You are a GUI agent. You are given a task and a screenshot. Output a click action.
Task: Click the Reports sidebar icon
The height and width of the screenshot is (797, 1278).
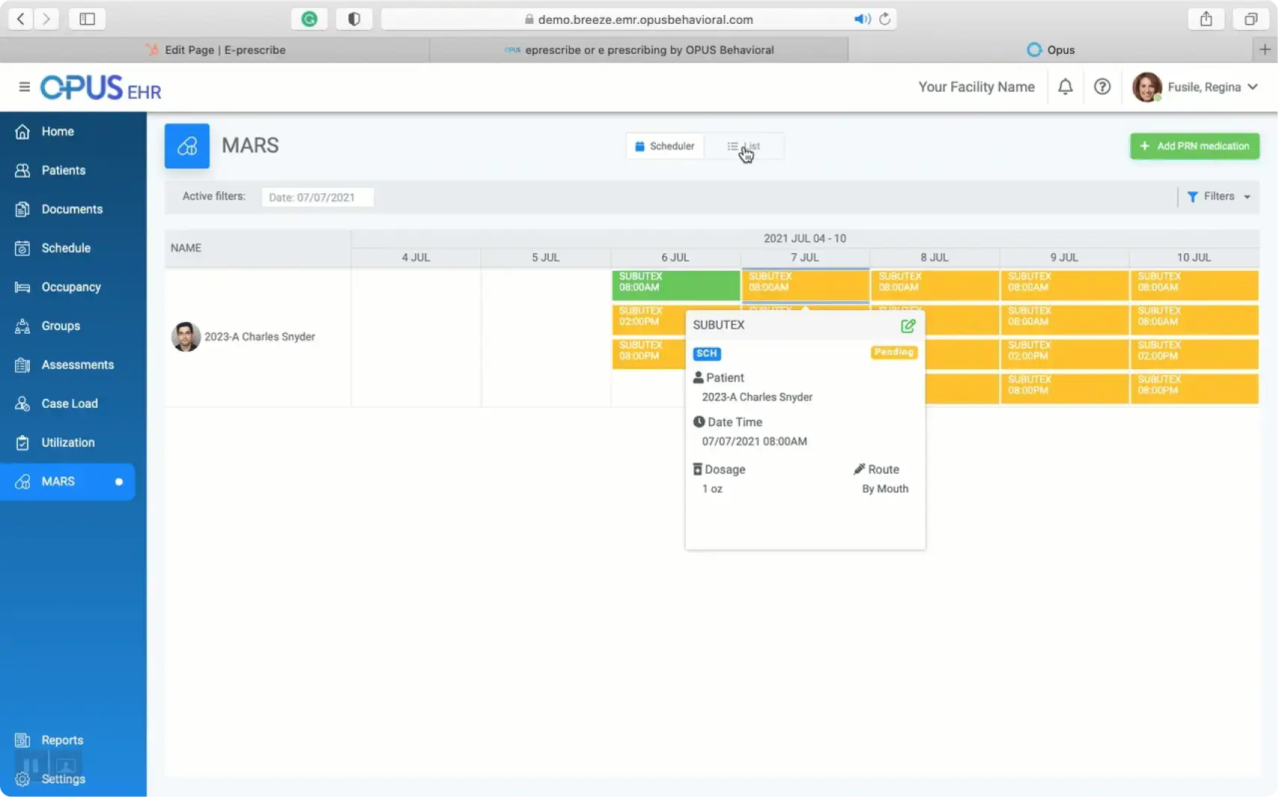point(22,740)
